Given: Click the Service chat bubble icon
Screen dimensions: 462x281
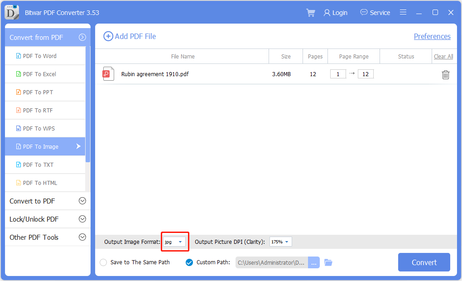Looking at the screenshot, I should coord(364,13).
